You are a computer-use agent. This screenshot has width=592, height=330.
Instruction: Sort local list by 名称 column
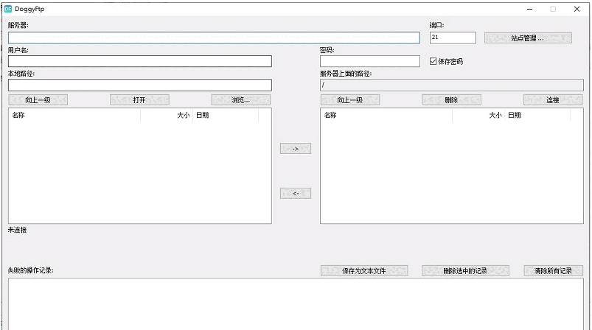[74, 115]
